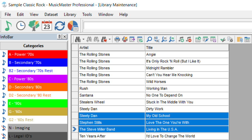
Task: Click the add song music note icon
Action: tap(181, 39)
